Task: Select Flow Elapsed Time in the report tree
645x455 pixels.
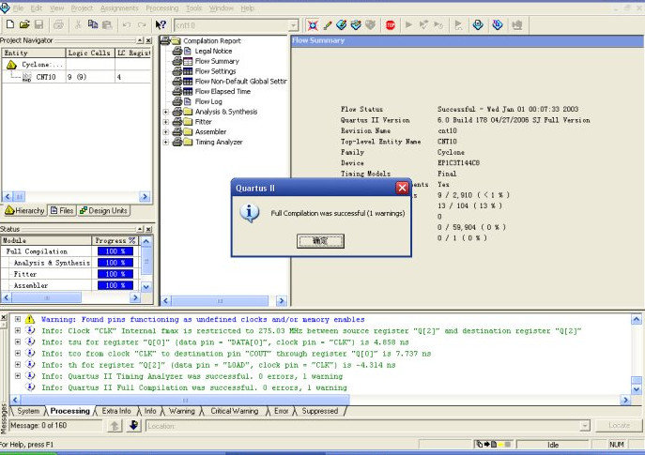Action: [x=223, y=92]
